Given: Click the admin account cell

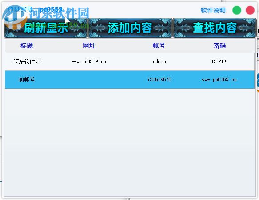Looking at the screenshot, I should (x=159, y=61).
